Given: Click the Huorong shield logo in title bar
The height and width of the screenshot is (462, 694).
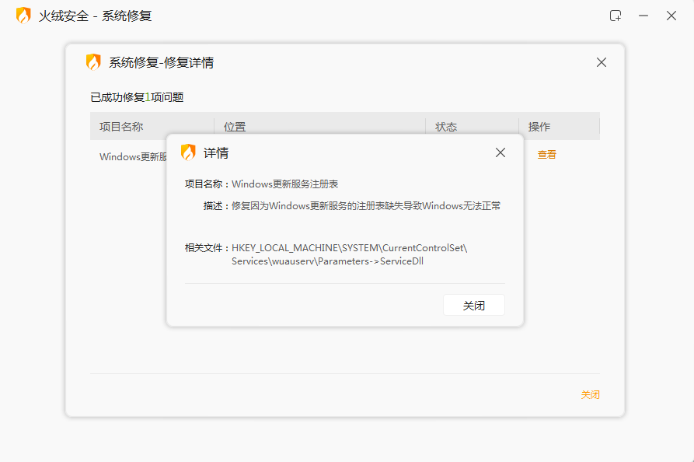Looking at the screenshot, I should point(23,16).
